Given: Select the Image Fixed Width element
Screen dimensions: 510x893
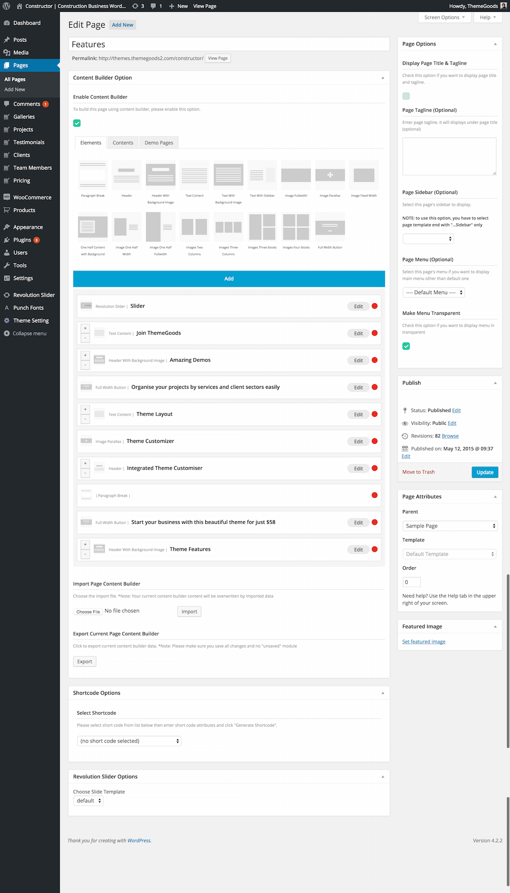Looking at the screenshot, I should 364,175.
